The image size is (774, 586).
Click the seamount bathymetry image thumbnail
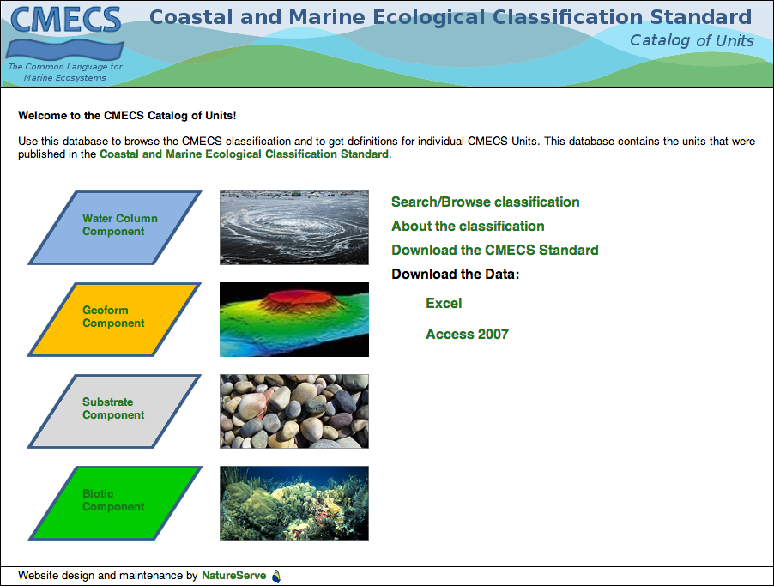pyautogui.click(x=294, y=319)
